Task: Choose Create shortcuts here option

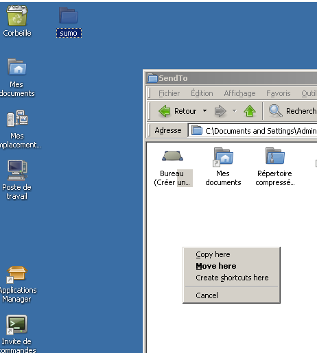Action: click(231, 278)
